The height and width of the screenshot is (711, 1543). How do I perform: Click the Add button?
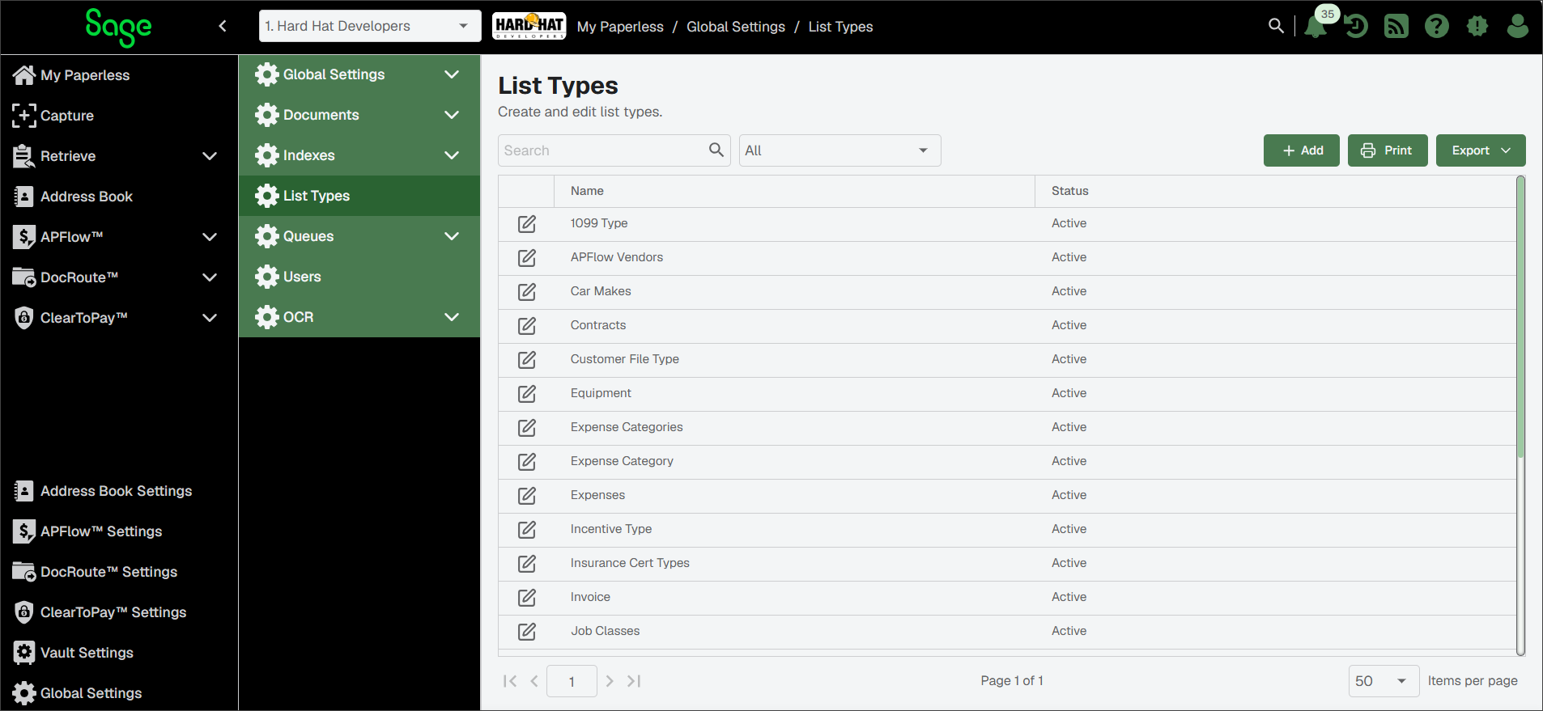point(1302,150)
